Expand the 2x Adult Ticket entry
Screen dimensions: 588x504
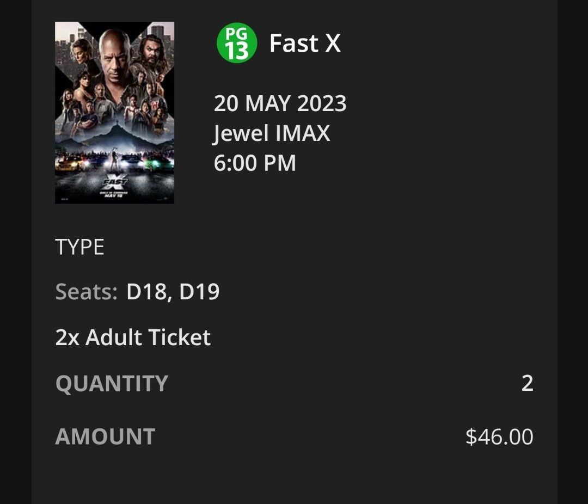pos(132,337)
